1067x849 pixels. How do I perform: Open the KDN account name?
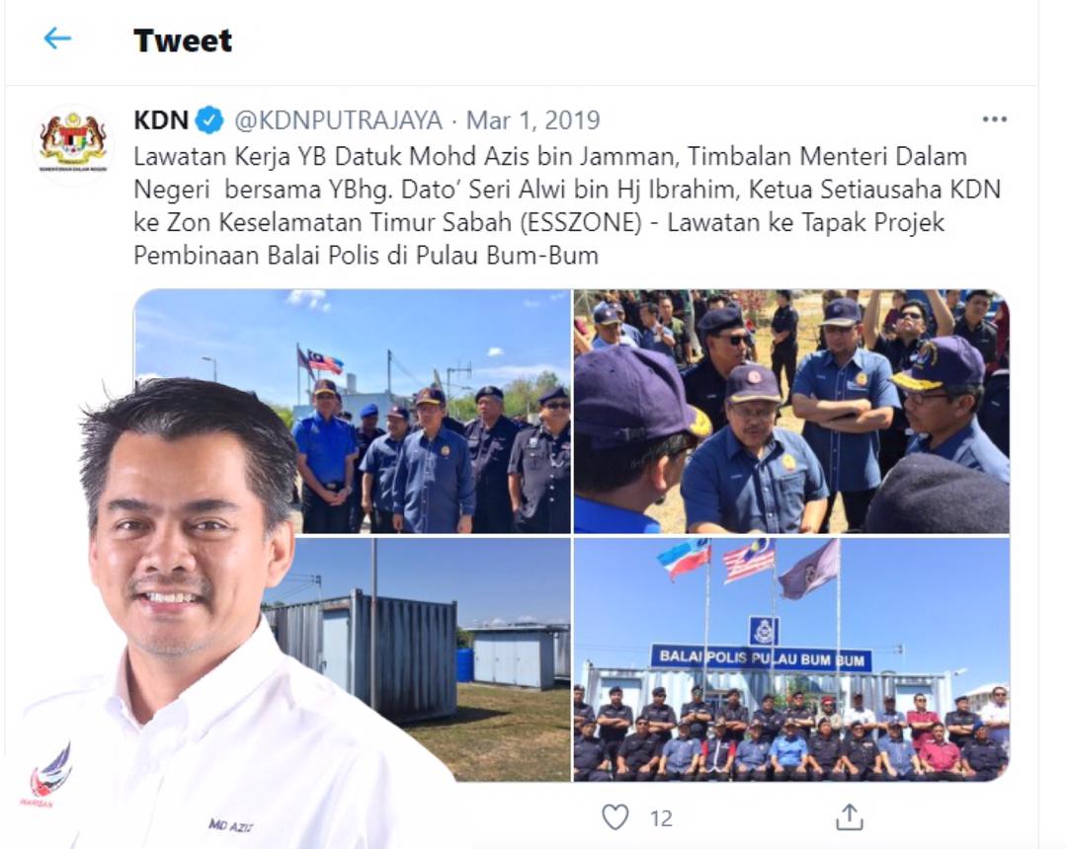pyautogui.click(x=161, y=120)
